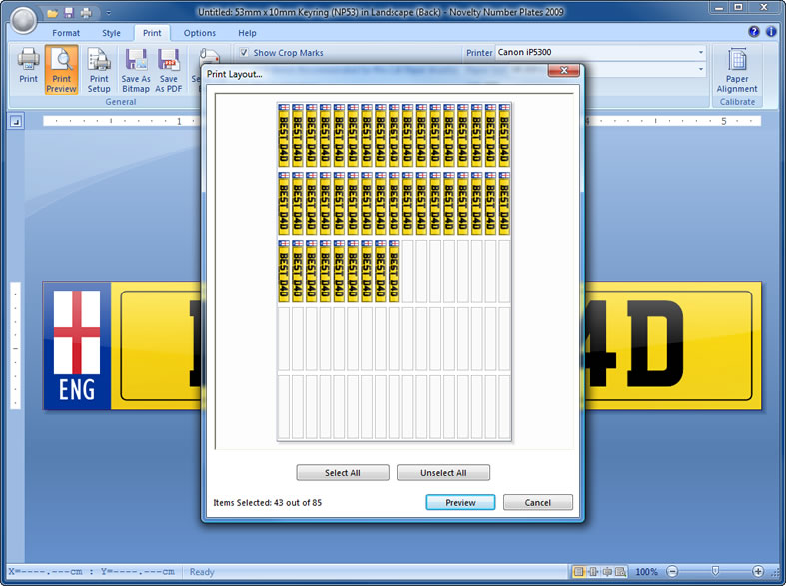The width and height of the screenshot is (786, 586).
Task: Click the quick access save floppy icon
Action: 69,13
